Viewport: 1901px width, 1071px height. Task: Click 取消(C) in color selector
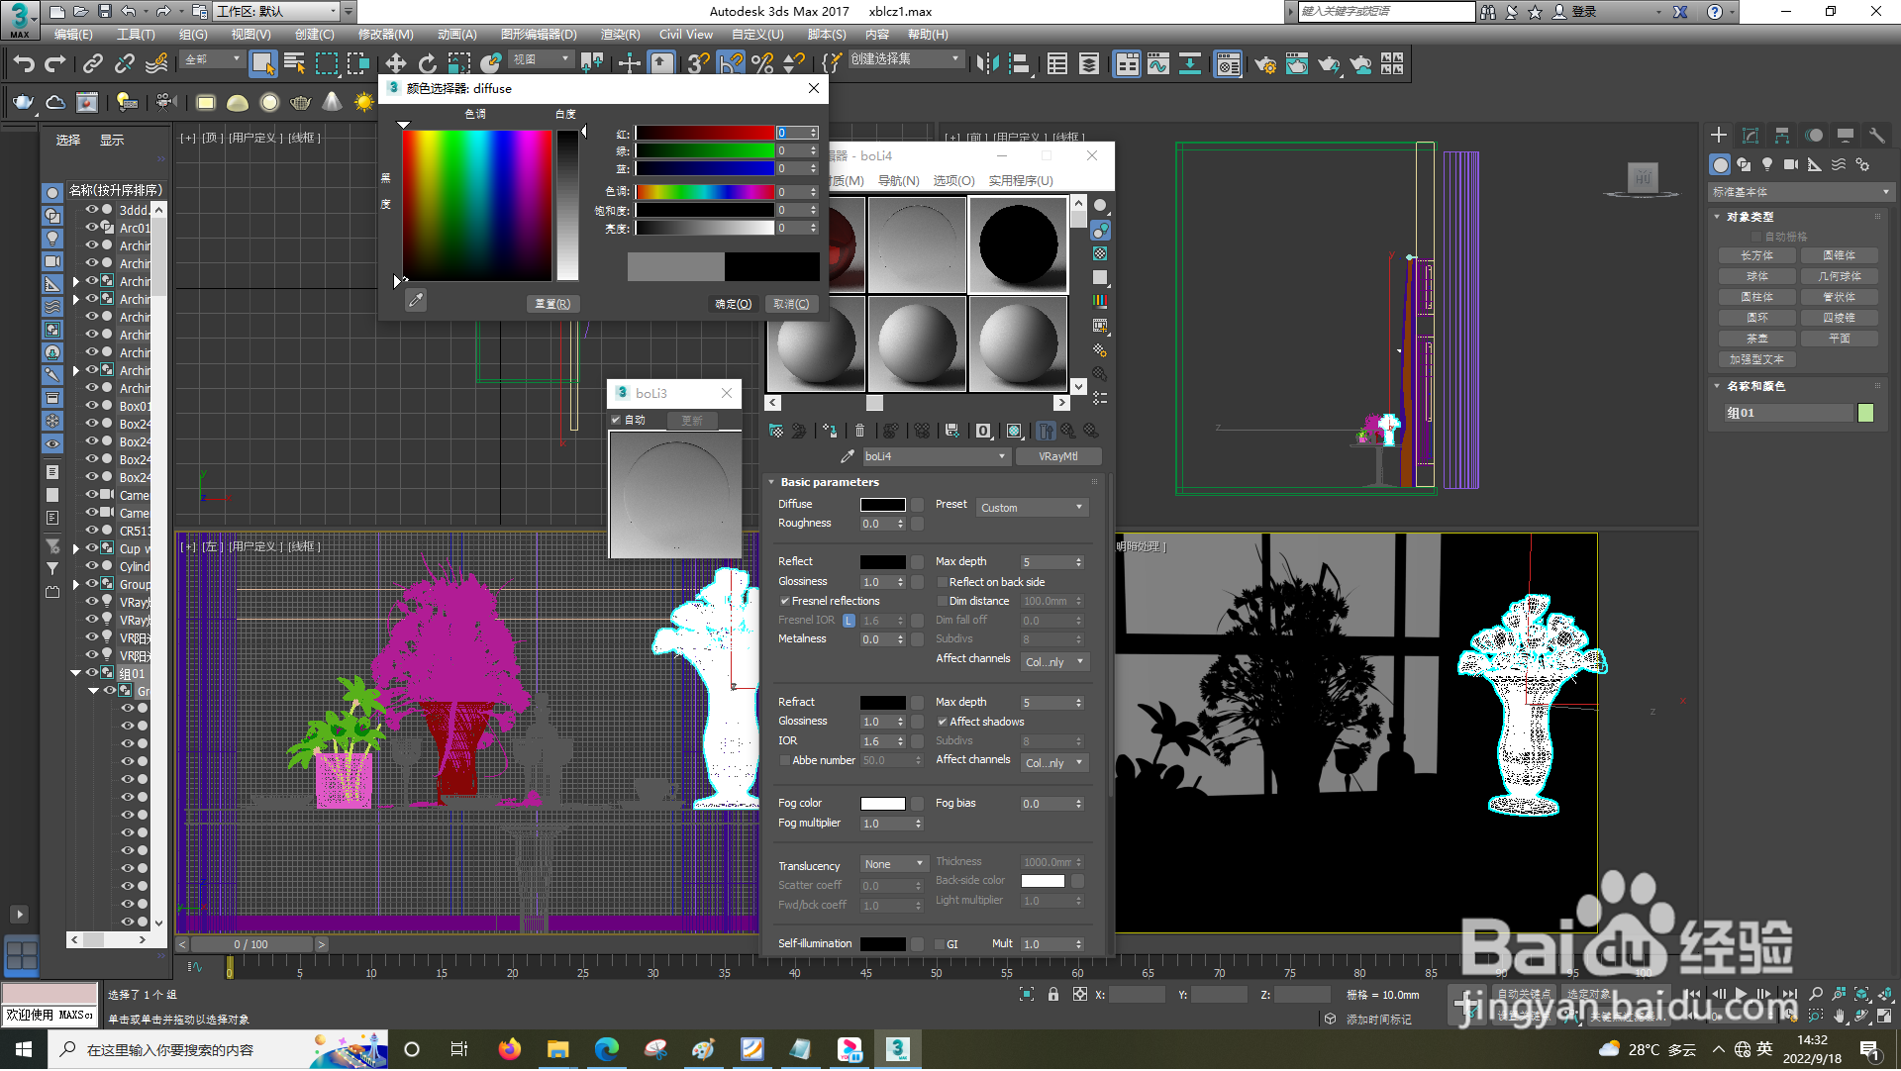pos(791,305)
